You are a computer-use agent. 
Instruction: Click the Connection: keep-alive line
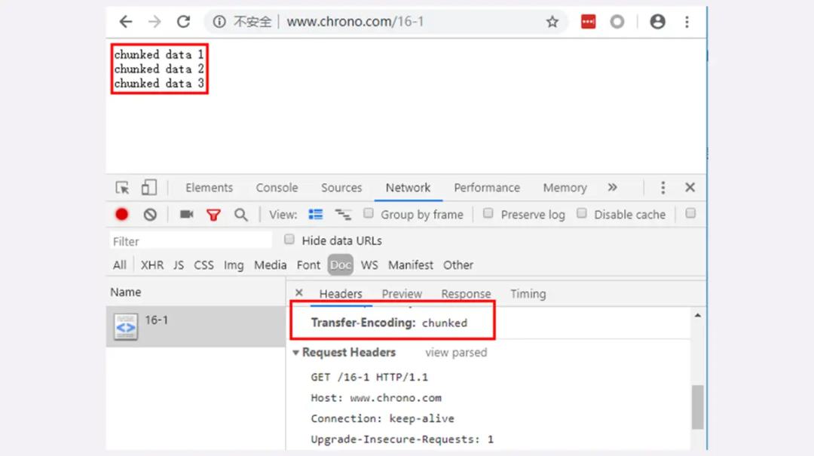(x=382, y=418)
